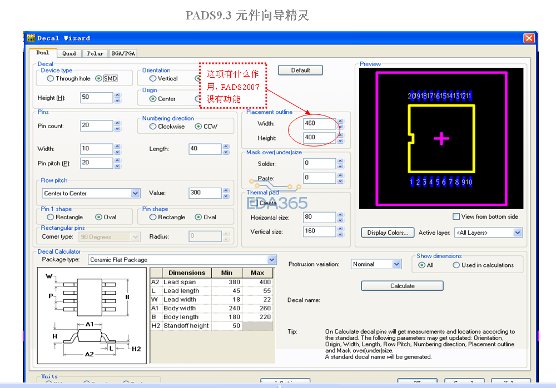This screenshot has width=556, height=388.
Task: Increase Pin count with the spinner arrow
Action: (117, 123)
